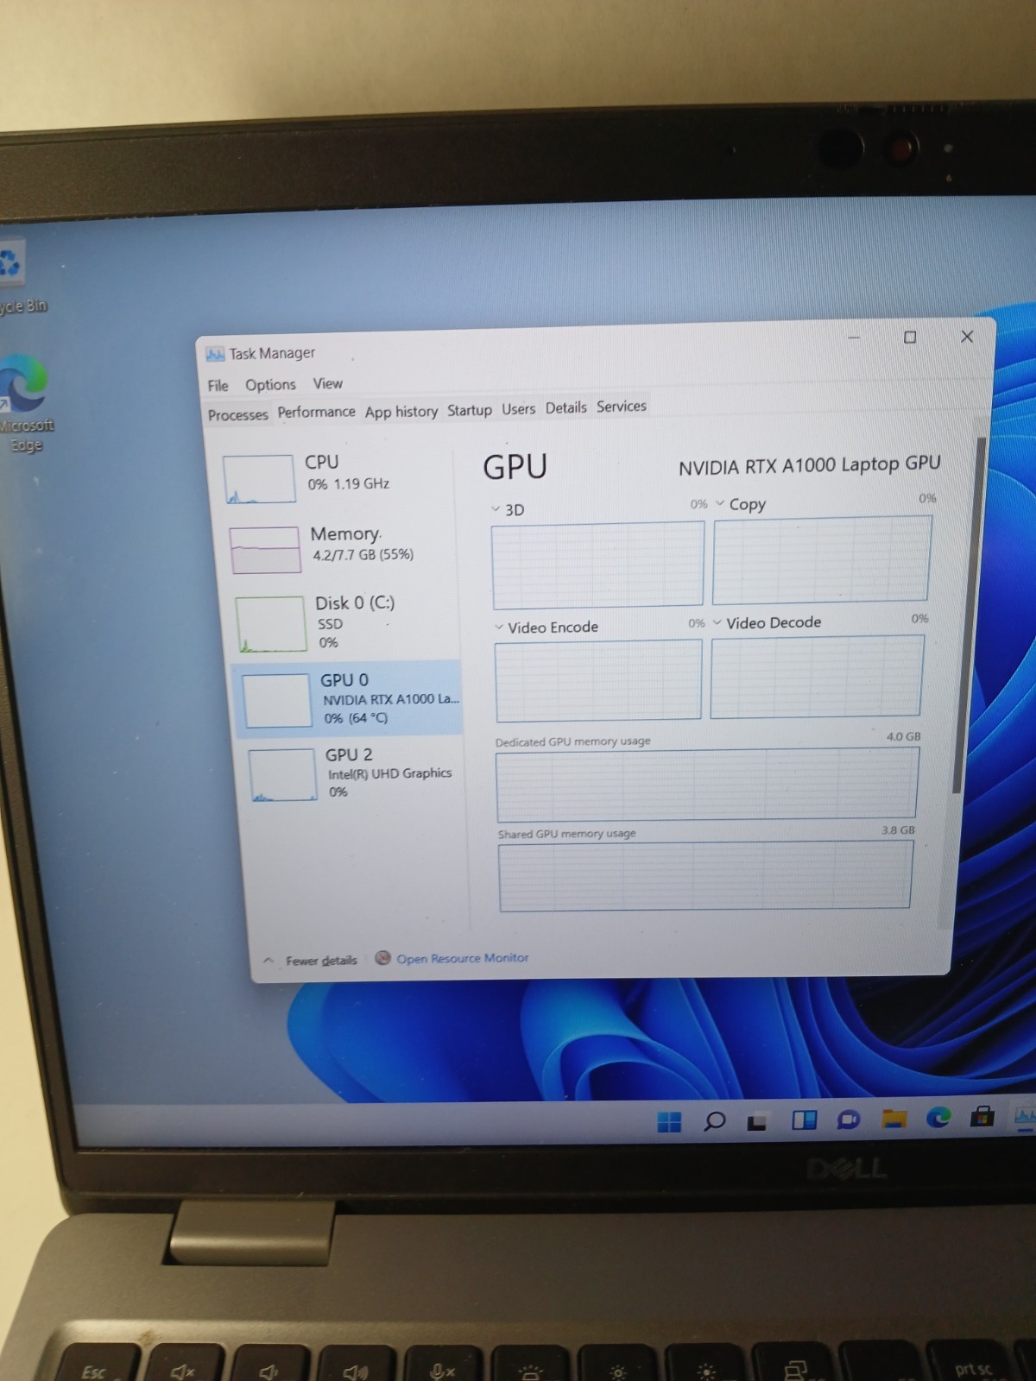Switch to the Processes tab

pyautogui.click(x=237, y=415)
